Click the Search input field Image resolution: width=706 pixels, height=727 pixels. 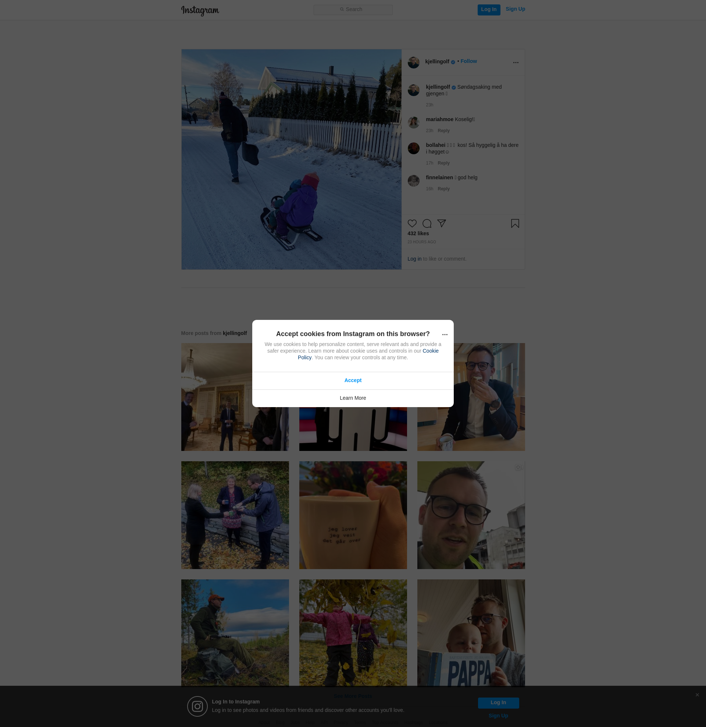click(x=353, y=10)
